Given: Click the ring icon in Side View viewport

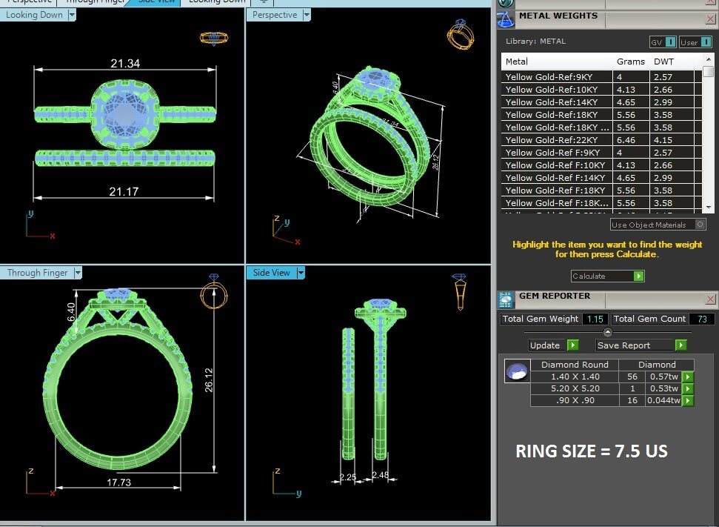Looking at the screenshot, I should pyautogui.click(x=459, y=291).
